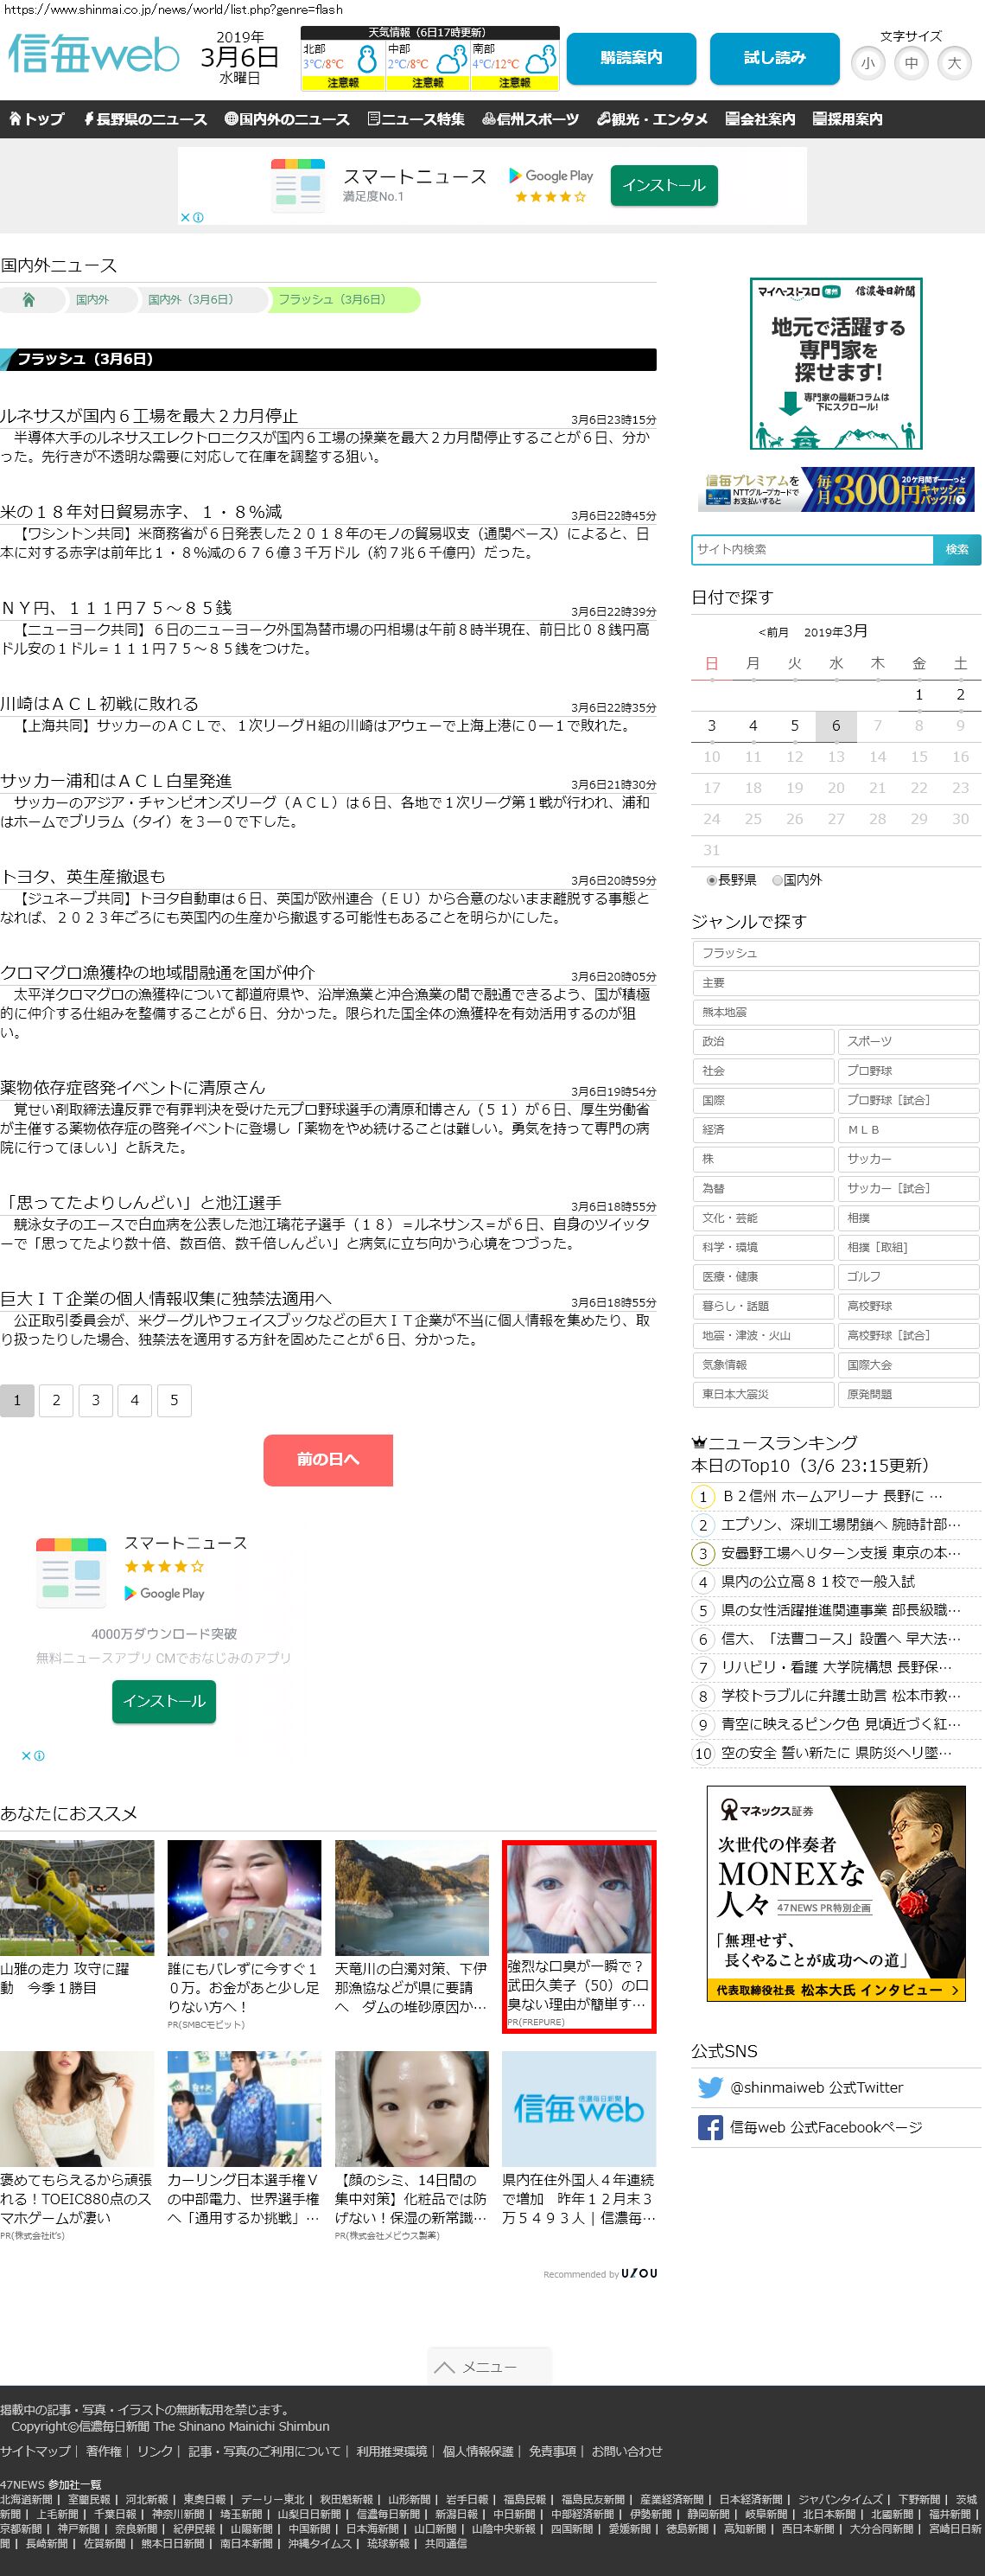Screen dimensions: 985x2576
Task: Open the official Twitter icon link
Action: click(x=710, y=2087)
